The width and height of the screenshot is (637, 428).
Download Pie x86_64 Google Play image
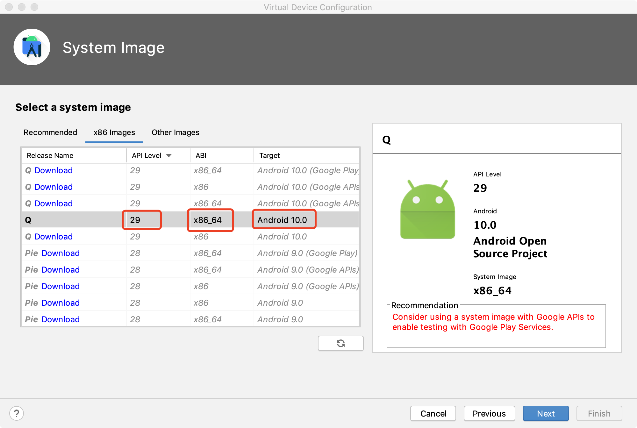(61, 253)
